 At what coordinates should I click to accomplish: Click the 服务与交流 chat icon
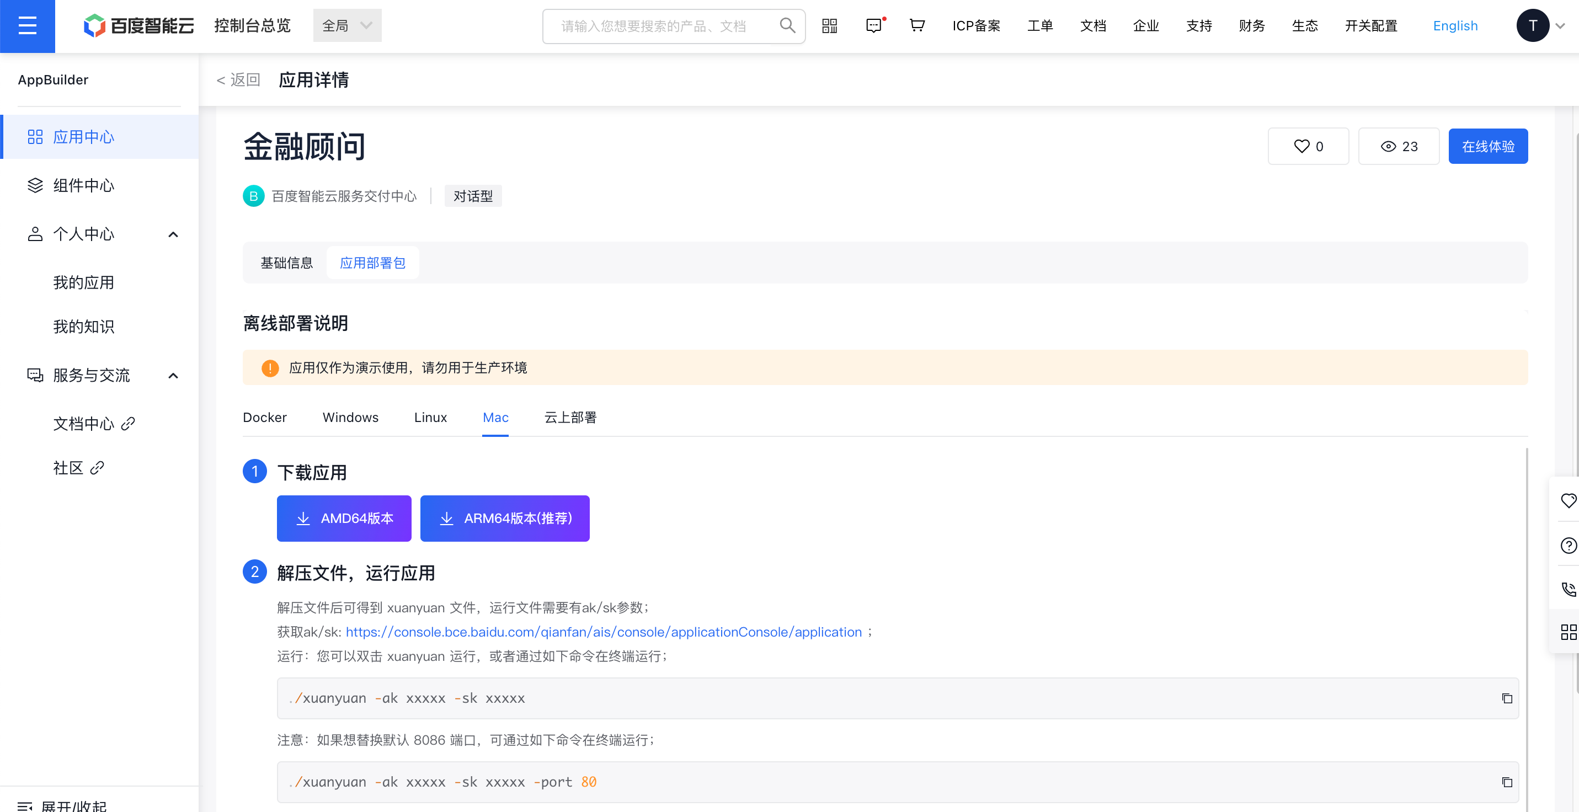click(35, 375)
